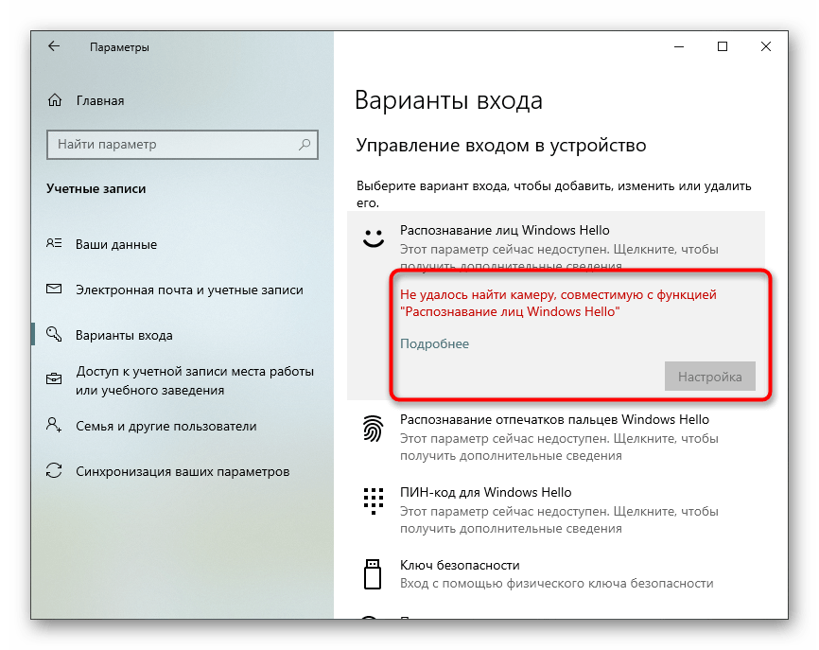Viewport: 819px width, 650px height.
Task: Maximize the Параметры window
Action: [723, 46]
